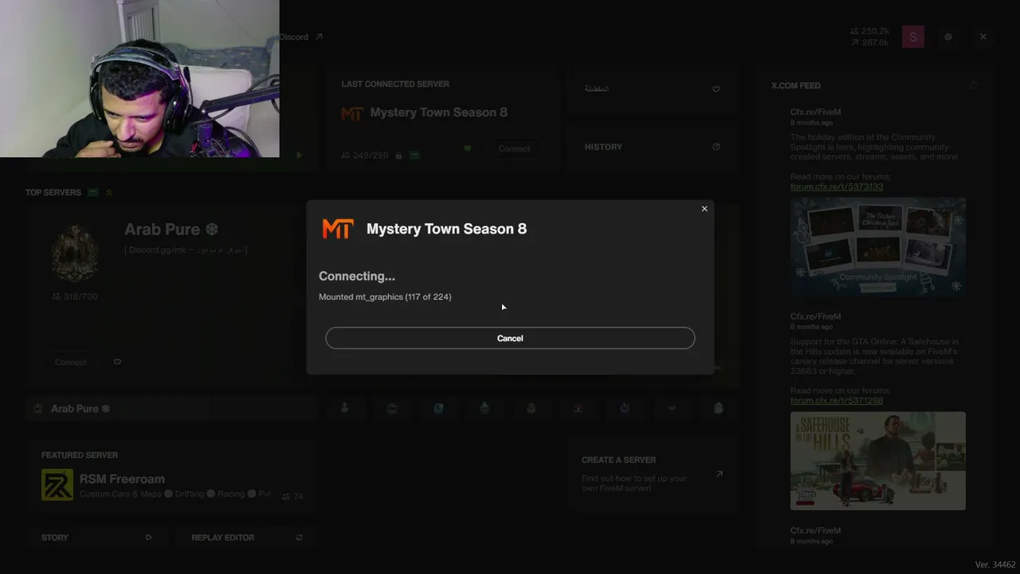1020x574 pixels.
Task: Open the X.com Feed info icon
Action: click(x=973, y=85)
